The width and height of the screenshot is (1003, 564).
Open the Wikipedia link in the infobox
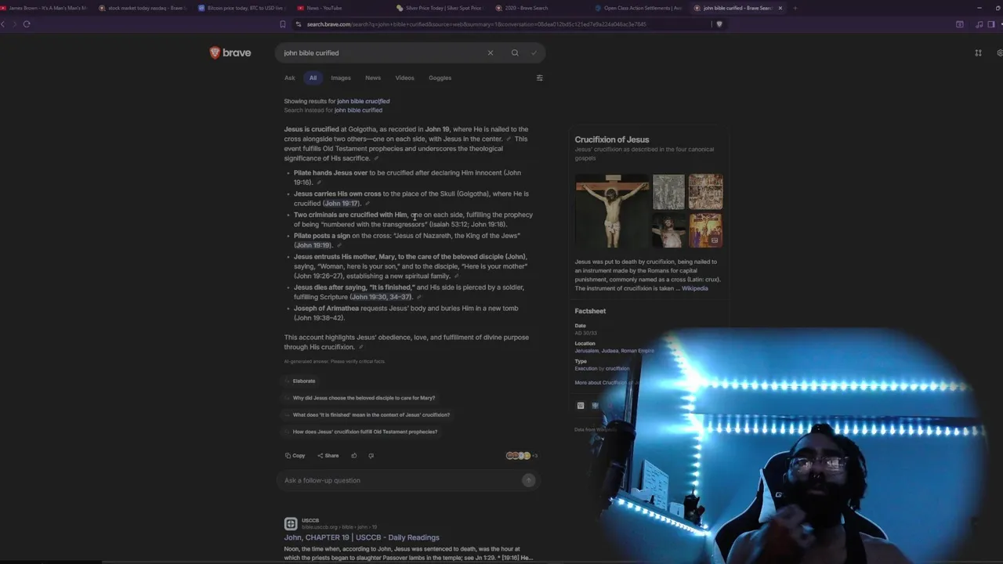click(x=694, y=288)
